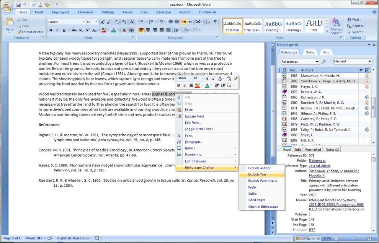
Task: Toggle Show/Hide paragraph marks
Action: coord(215,22)
